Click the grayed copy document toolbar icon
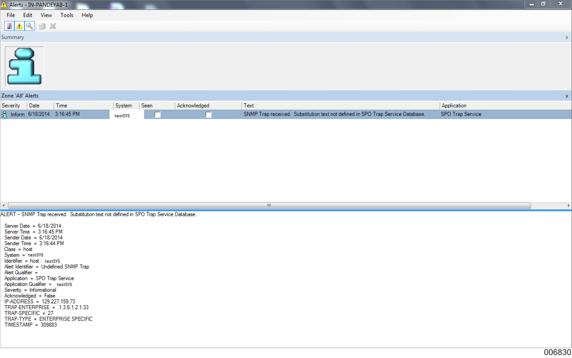 42,26
